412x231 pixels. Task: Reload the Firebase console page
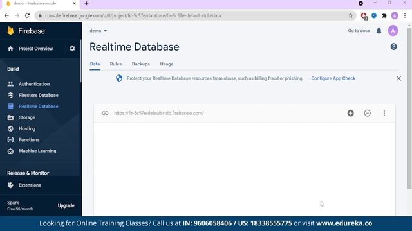(27, 15)
